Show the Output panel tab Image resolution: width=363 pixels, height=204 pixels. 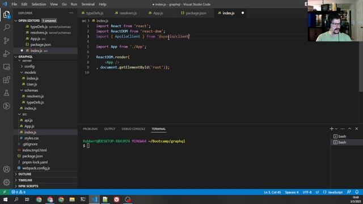click(109, 129)
